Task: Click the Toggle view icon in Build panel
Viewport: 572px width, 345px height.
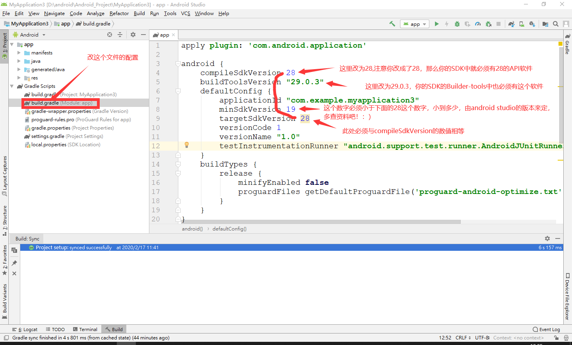Action: point(14,250)
